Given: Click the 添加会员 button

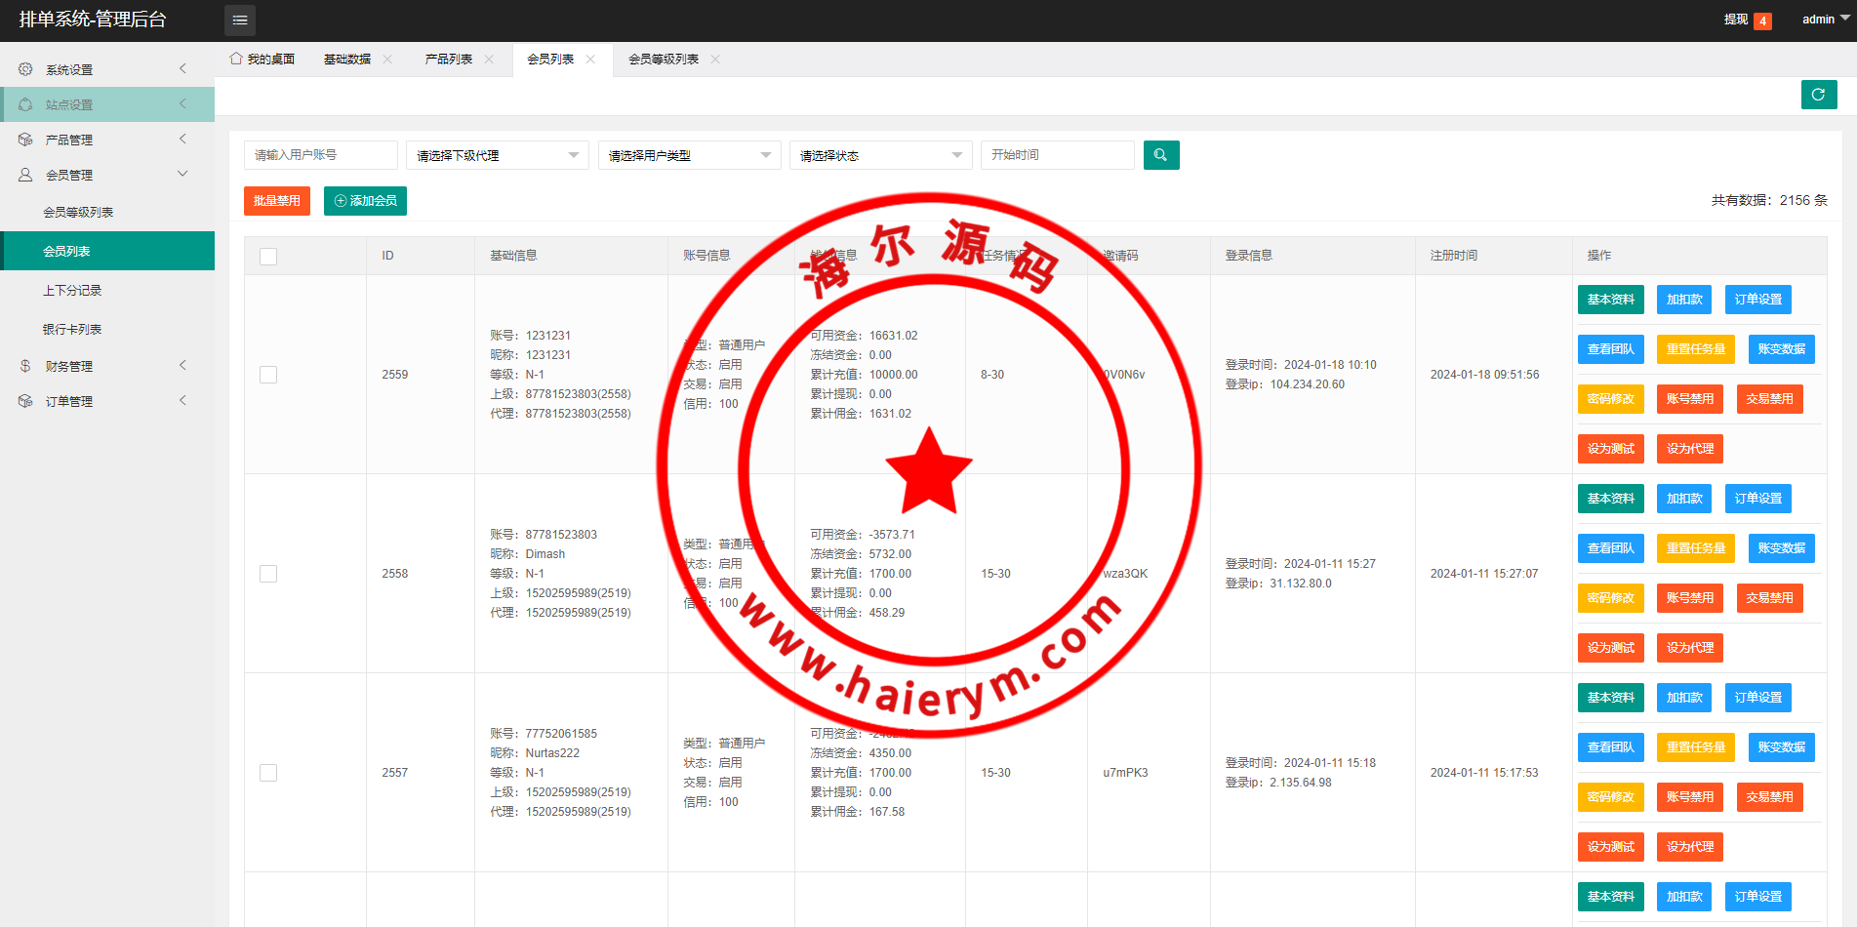Looking at the screenshot, I should [x=365, y=201].
